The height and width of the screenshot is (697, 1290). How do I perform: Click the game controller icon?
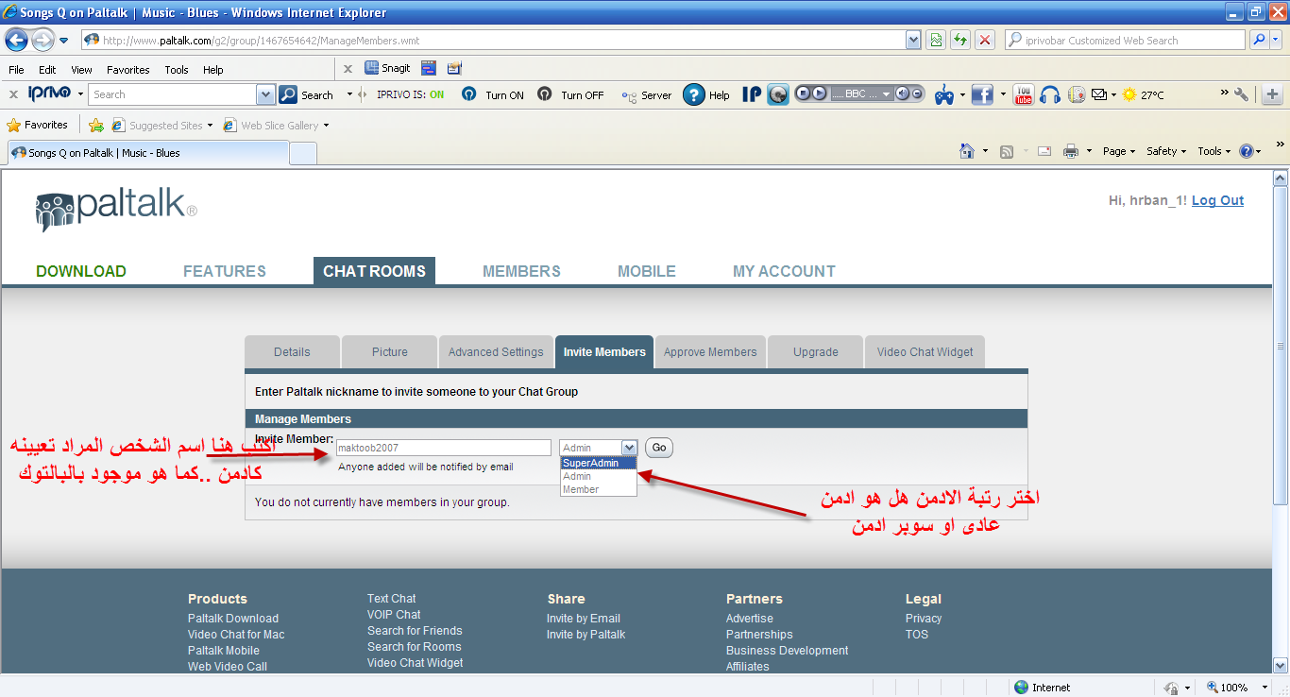[943, 94]
